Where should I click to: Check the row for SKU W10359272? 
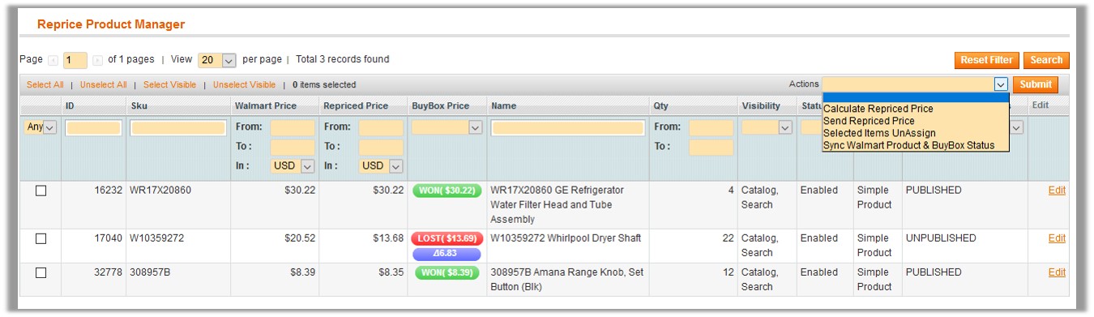[41, 238]
